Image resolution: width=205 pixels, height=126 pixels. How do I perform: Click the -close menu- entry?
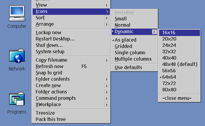[x=177, y=98]
